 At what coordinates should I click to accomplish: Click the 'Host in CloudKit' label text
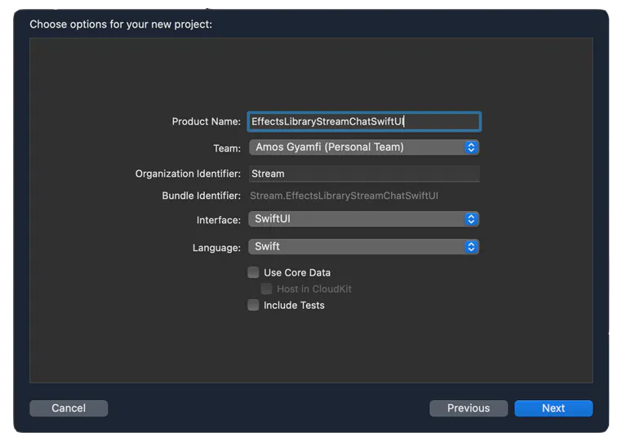314,289
